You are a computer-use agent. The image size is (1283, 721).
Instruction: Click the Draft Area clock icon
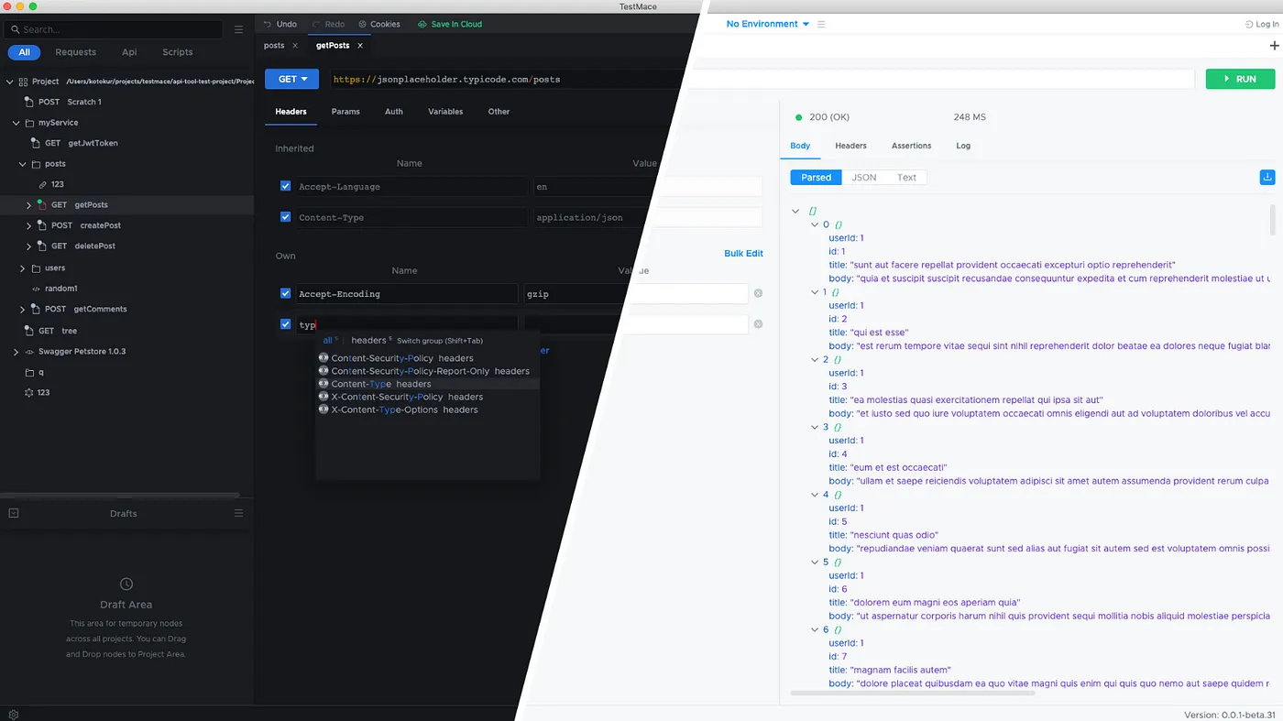click(126, 584)
